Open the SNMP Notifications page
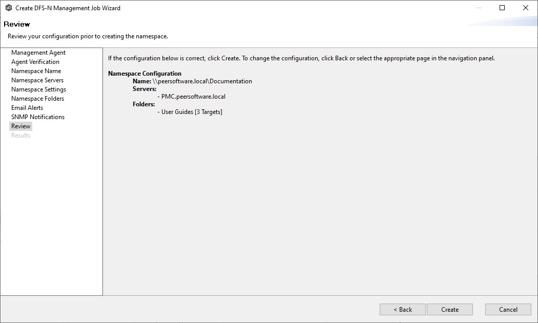538x323 pixels. [38, 117]
